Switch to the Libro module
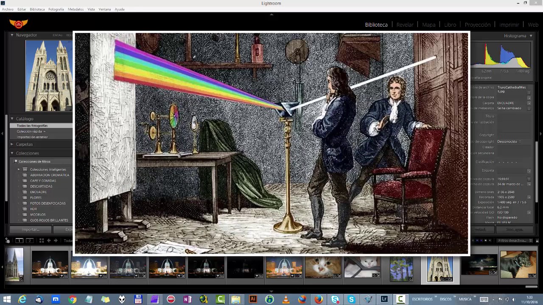 (x=450, y=25)
